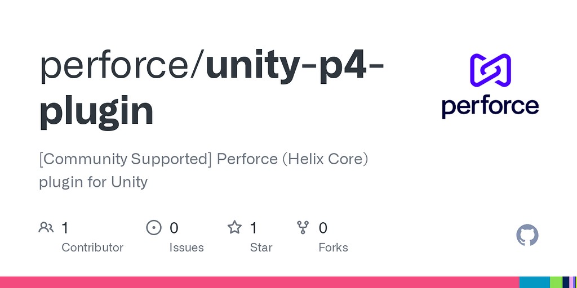
Task: Click the blue segment of the language bar
Action: click(534, 282)
